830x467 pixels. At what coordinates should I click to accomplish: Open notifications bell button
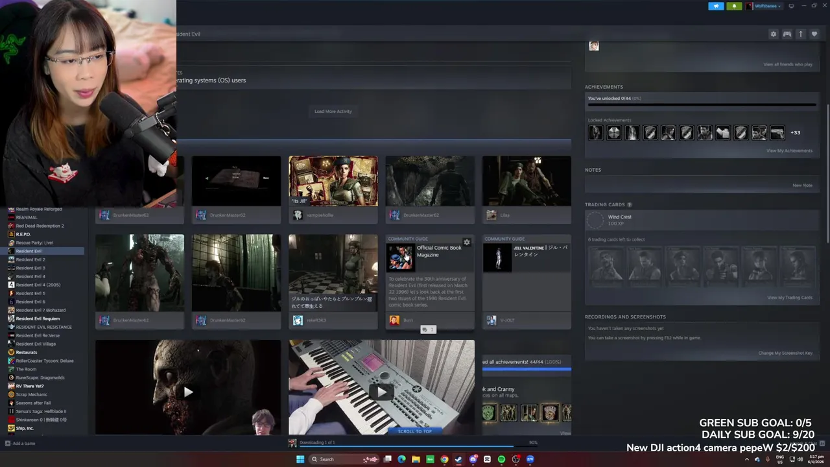click(734, 6)
